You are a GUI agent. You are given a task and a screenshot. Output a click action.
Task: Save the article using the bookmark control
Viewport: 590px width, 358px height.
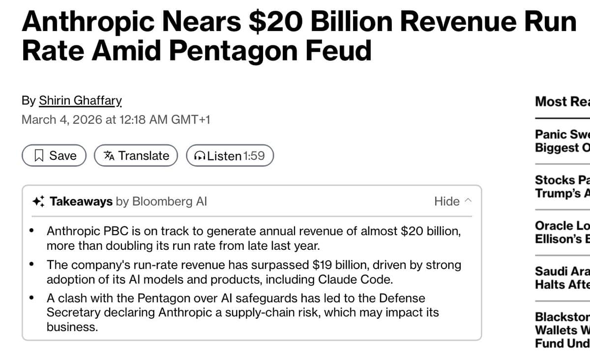click(x=54, y=155)
